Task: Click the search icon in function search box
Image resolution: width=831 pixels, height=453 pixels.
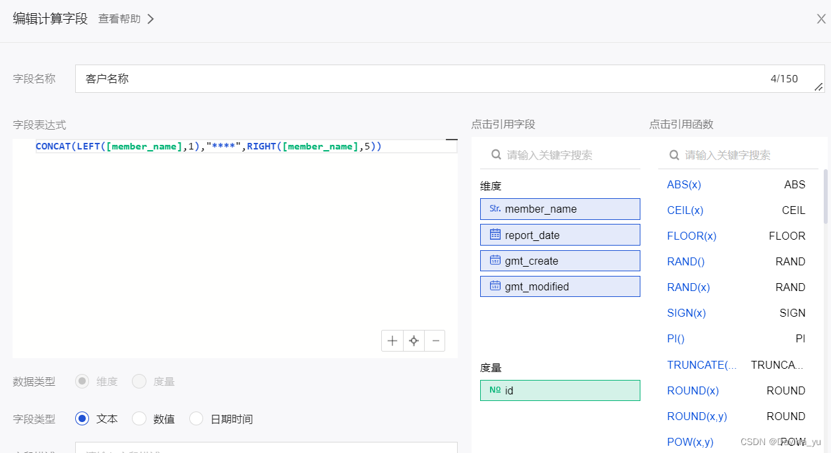Action: [x=674, y=155]
